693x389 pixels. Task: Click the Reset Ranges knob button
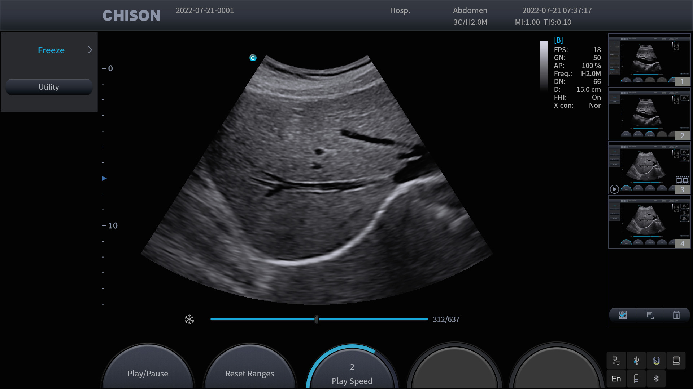250,367
